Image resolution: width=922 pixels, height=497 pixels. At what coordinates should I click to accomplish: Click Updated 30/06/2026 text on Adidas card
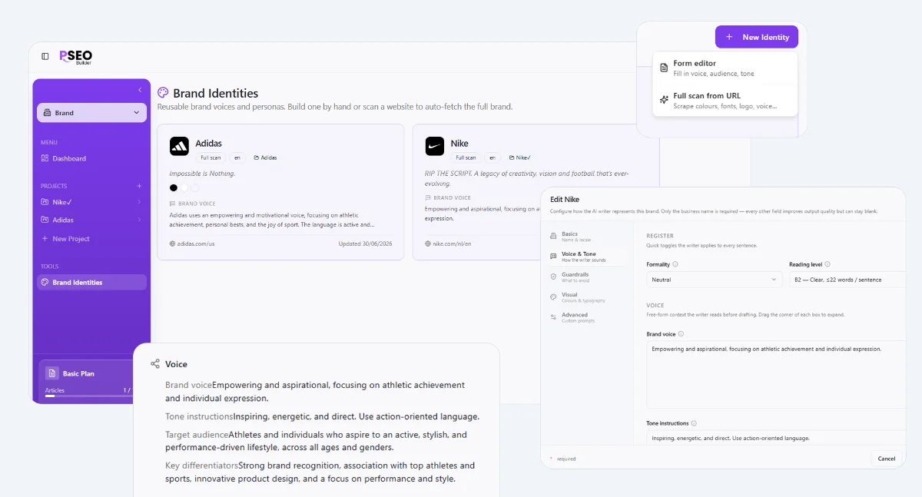(365, 244)
